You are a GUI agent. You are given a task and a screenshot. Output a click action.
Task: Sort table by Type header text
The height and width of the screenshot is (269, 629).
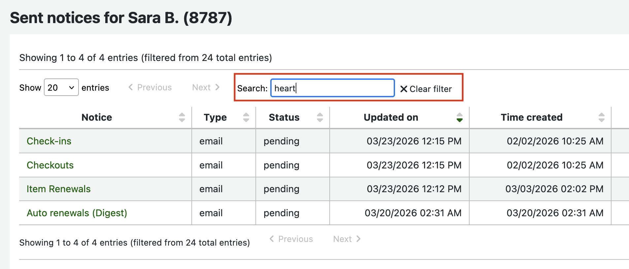point(215,117)
